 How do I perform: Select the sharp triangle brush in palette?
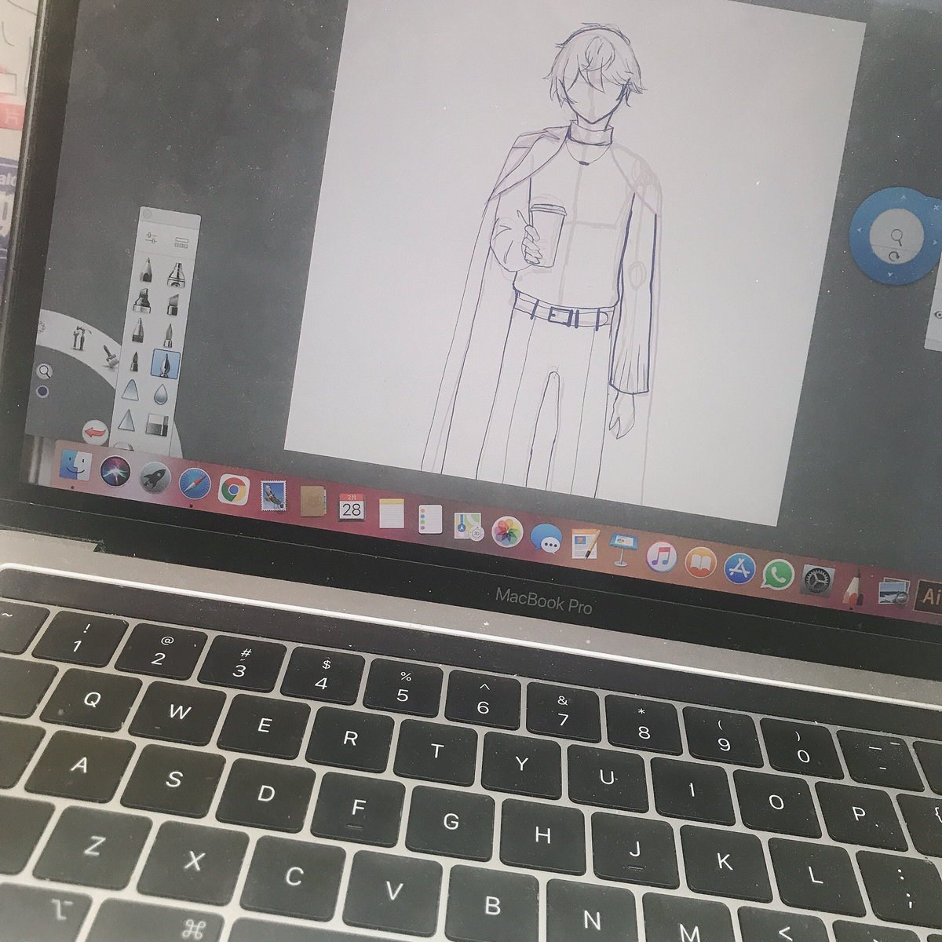pos(126,420)
